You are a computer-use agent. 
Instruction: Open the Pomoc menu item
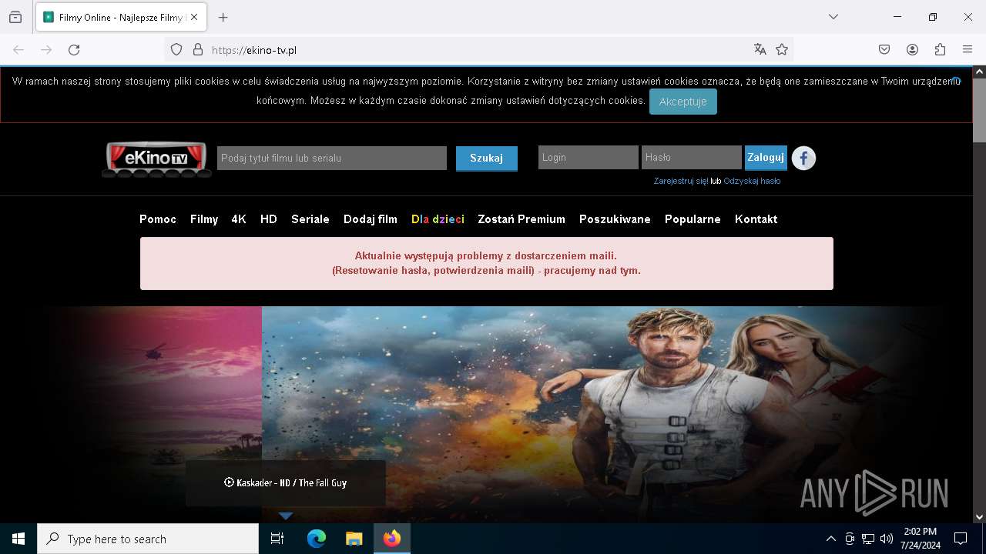[158, 219]
